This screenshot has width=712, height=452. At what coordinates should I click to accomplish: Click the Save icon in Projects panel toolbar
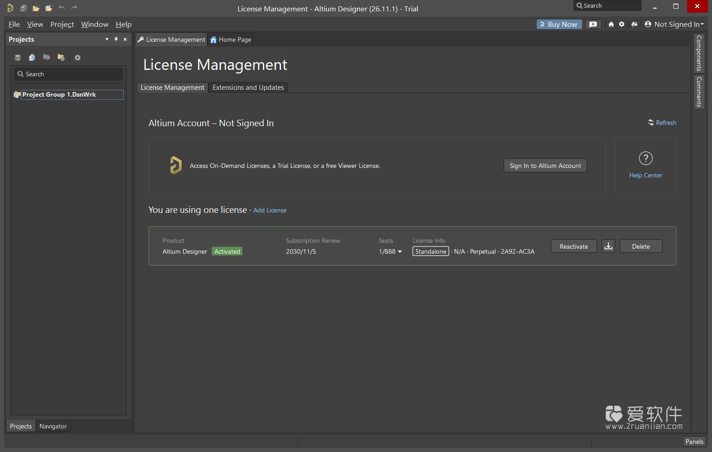(x=18, y=58)
